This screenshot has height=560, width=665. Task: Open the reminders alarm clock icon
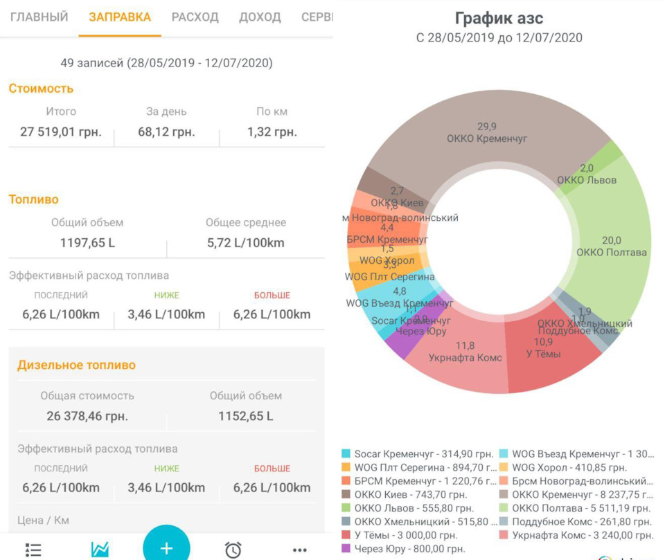(233, 550)
